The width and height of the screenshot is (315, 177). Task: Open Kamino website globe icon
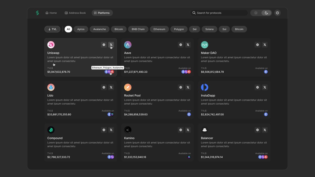tap(181, 130)
